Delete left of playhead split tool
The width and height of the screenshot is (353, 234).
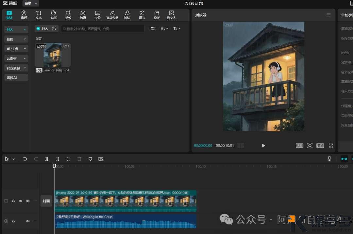58,159
